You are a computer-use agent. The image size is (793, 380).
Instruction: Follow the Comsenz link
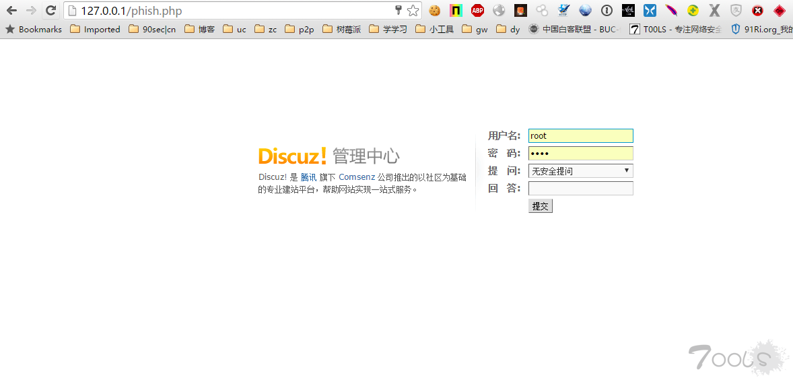click(x=357, y=177)
